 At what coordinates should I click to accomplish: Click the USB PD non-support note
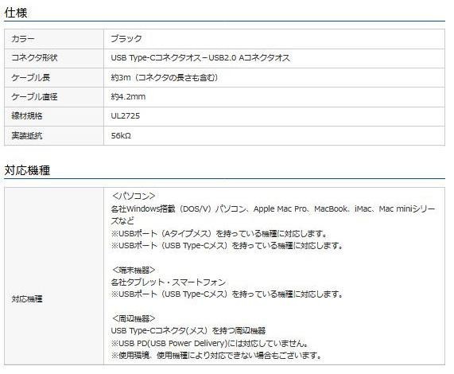click(x=210, y=343)
